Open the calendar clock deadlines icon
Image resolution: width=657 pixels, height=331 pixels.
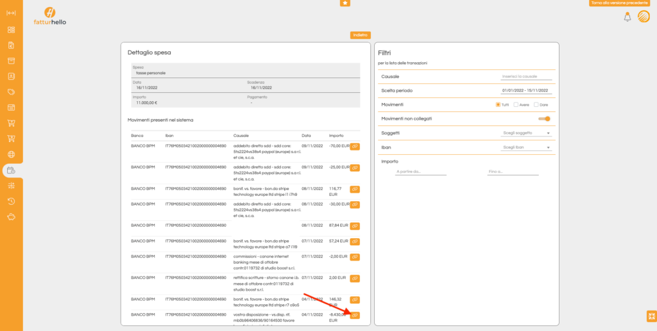[12, 170]
